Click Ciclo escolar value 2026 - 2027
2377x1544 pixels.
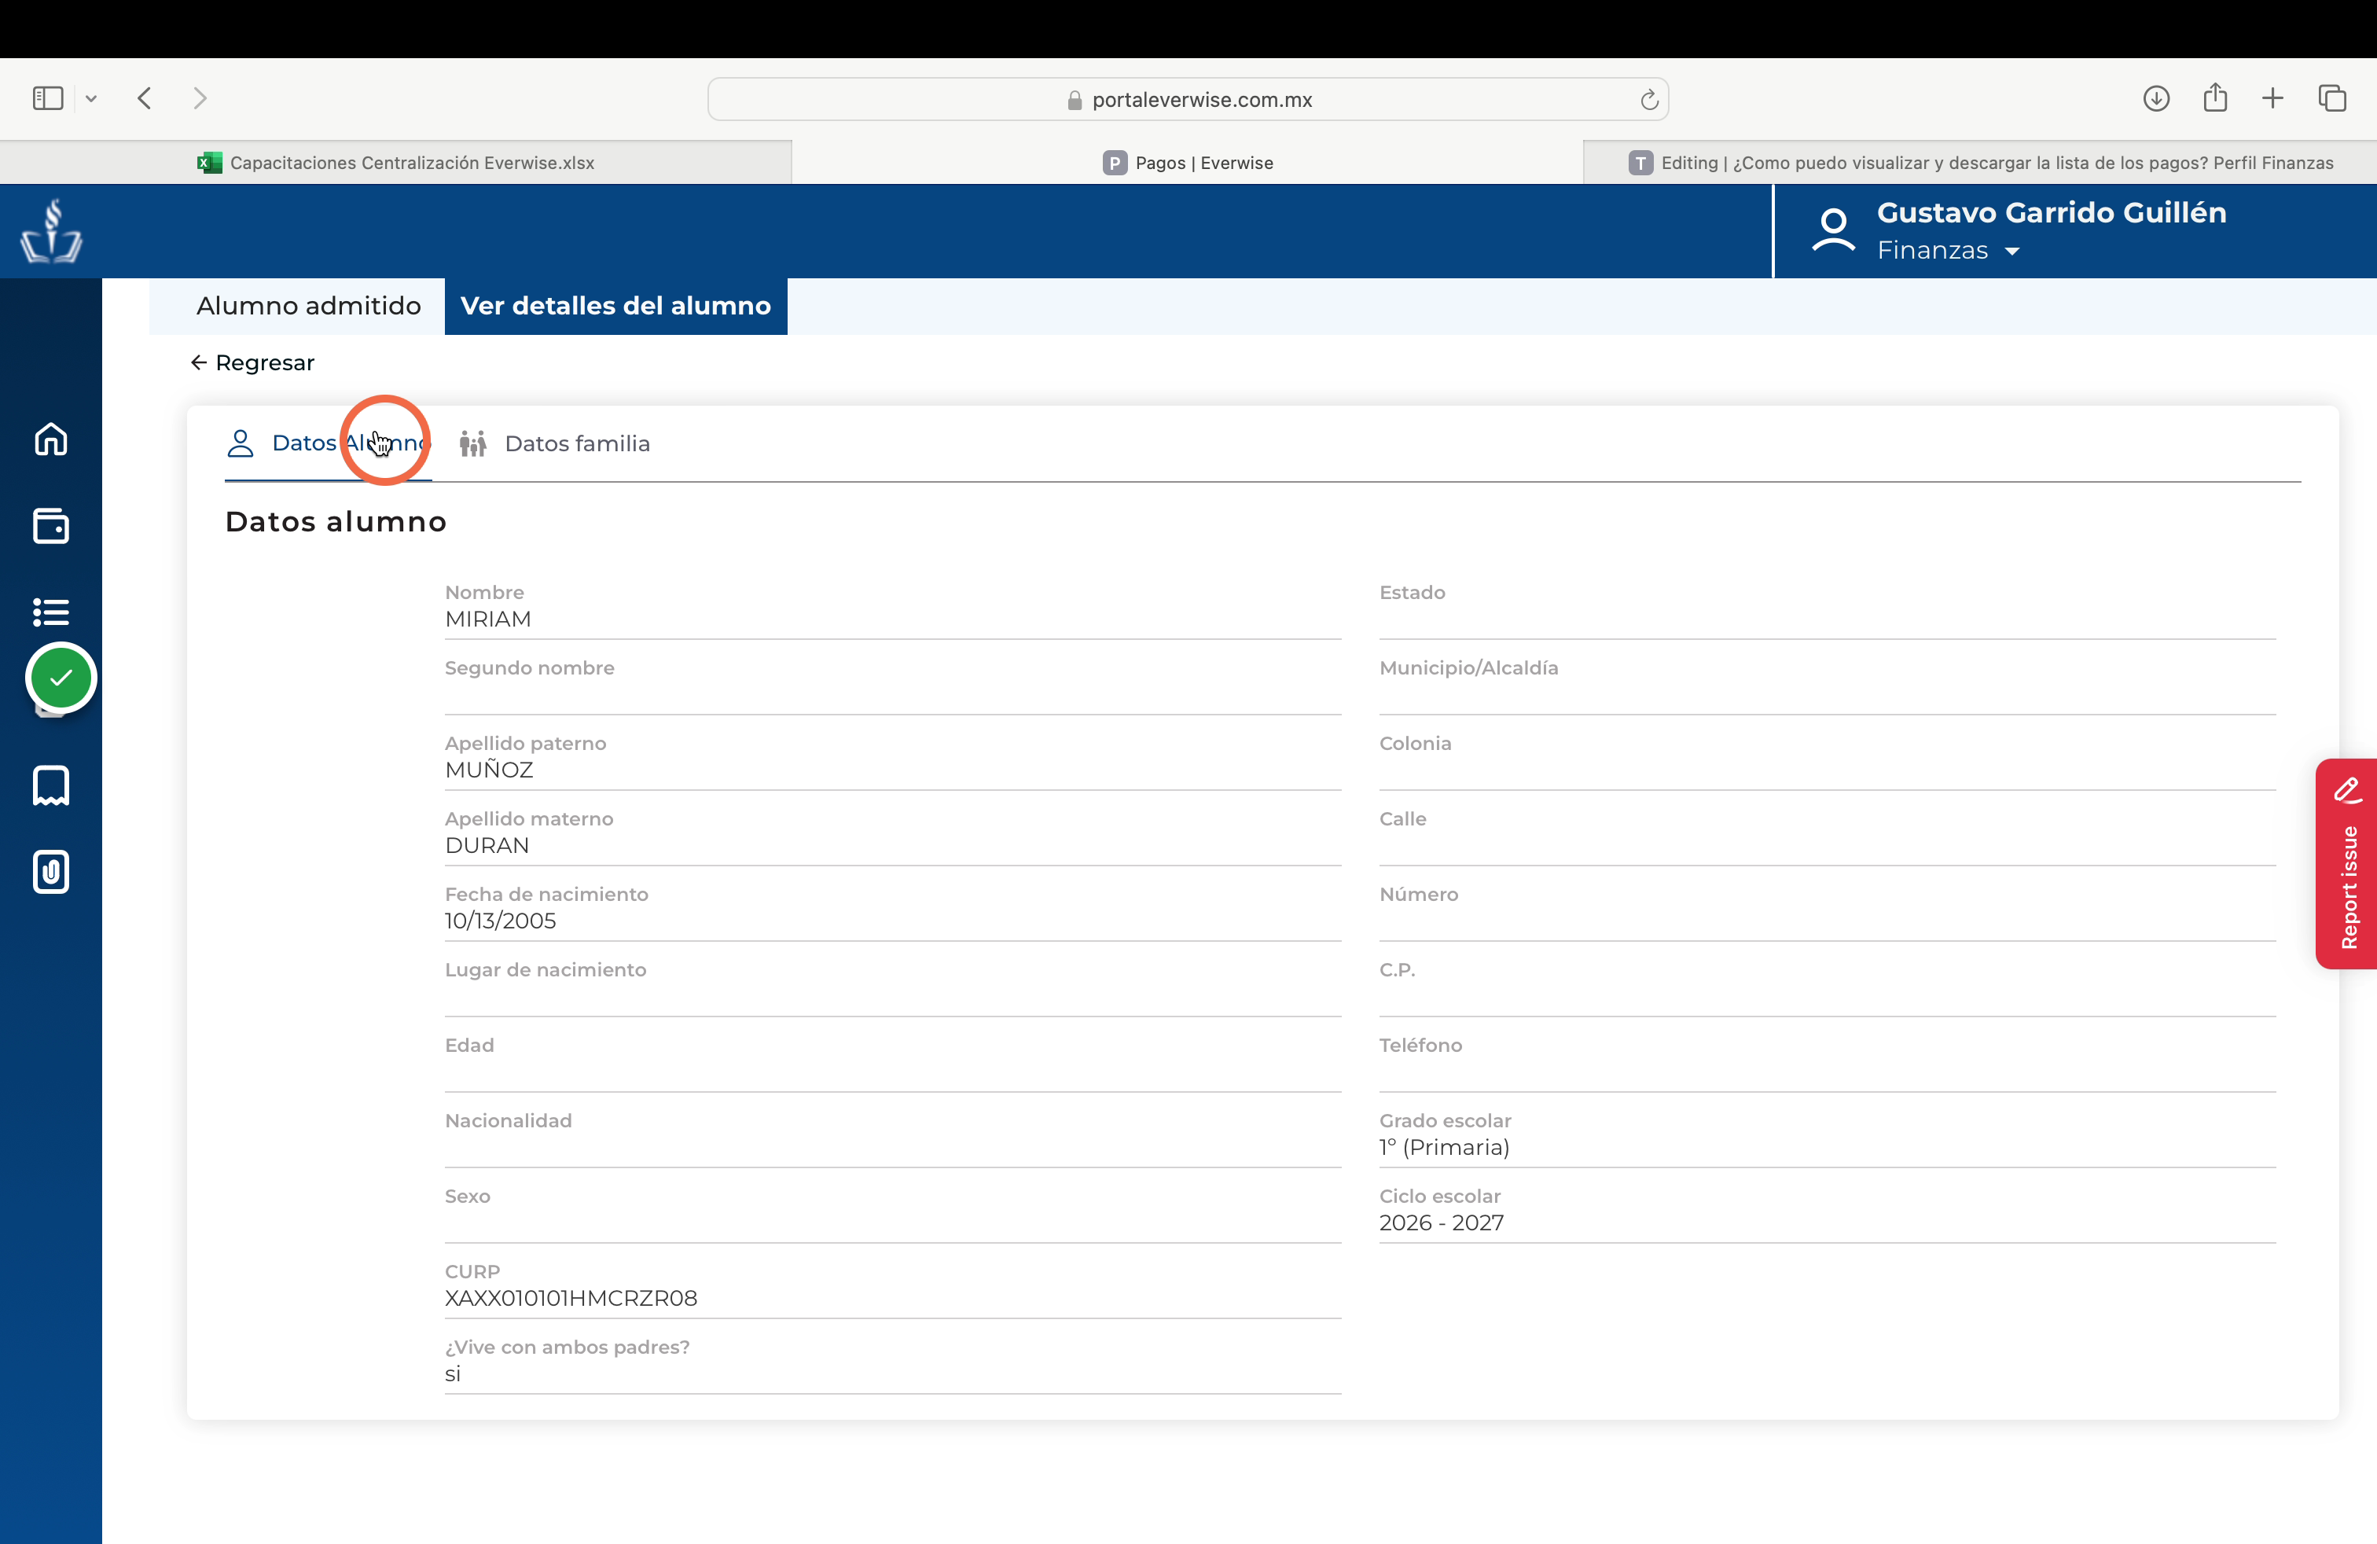pos(1441,1222)
